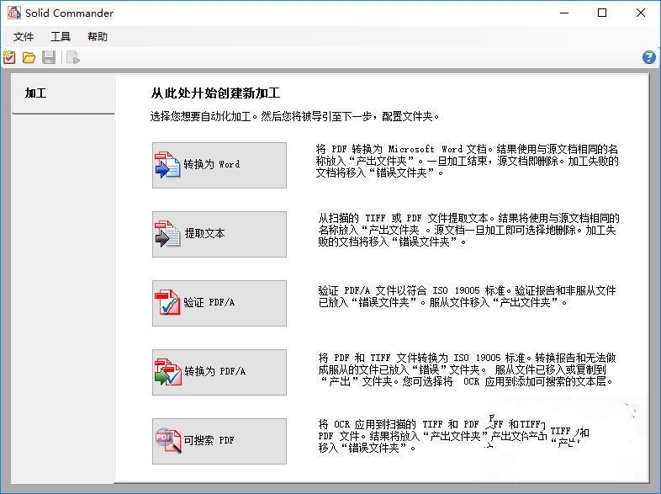Start the 验证 PDF/A task

219,303
